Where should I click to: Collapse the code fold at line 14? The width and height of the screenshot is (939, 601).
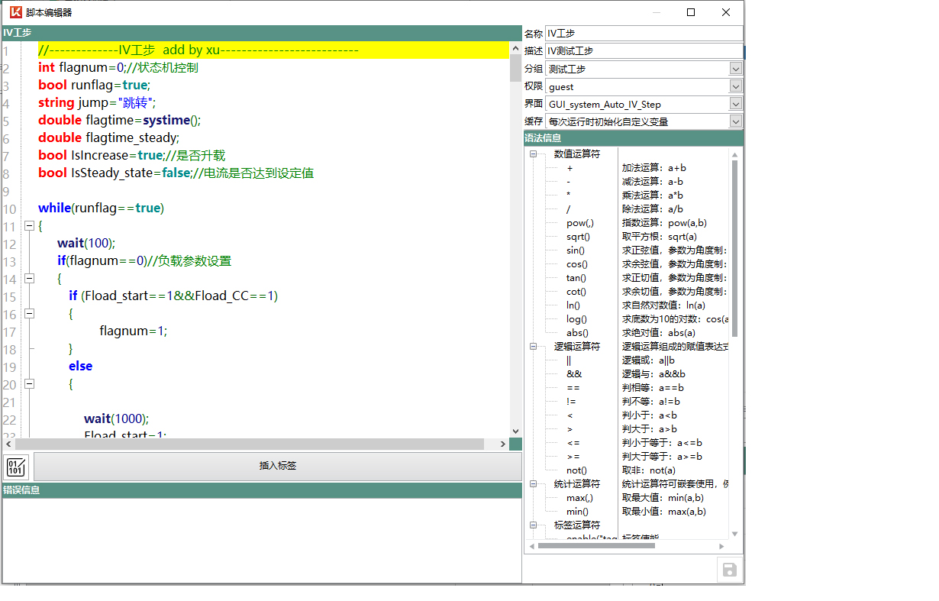[29, 279]
